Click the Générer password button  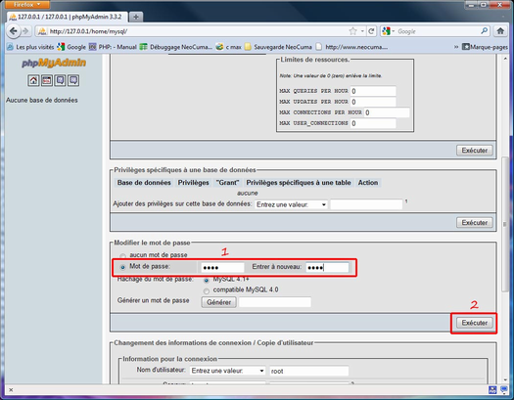tap(218, 302)
